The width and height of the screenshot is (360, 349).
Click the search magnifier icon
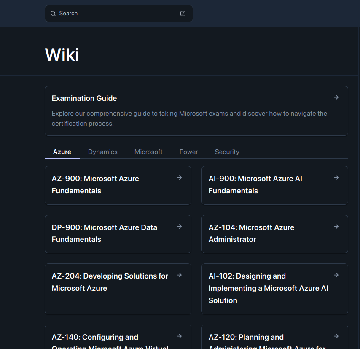[53, 13]
